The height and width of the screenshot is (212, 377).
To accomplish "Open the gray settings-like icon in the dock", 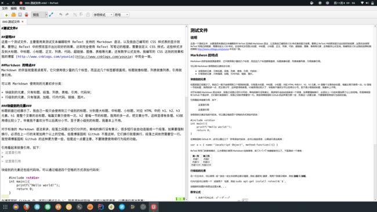I will pyautogui.click(x=143, y=207).
